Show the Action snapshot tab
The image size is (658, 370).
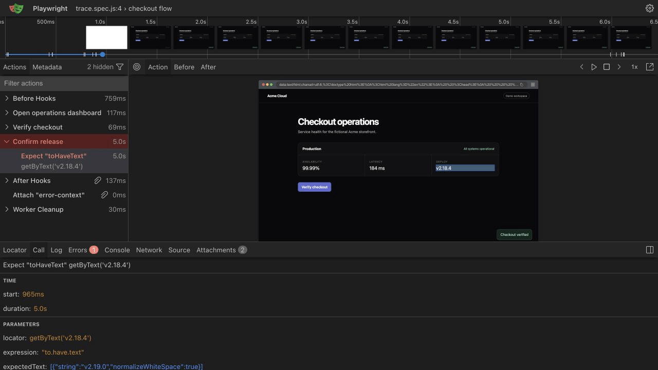coord(158,67)
